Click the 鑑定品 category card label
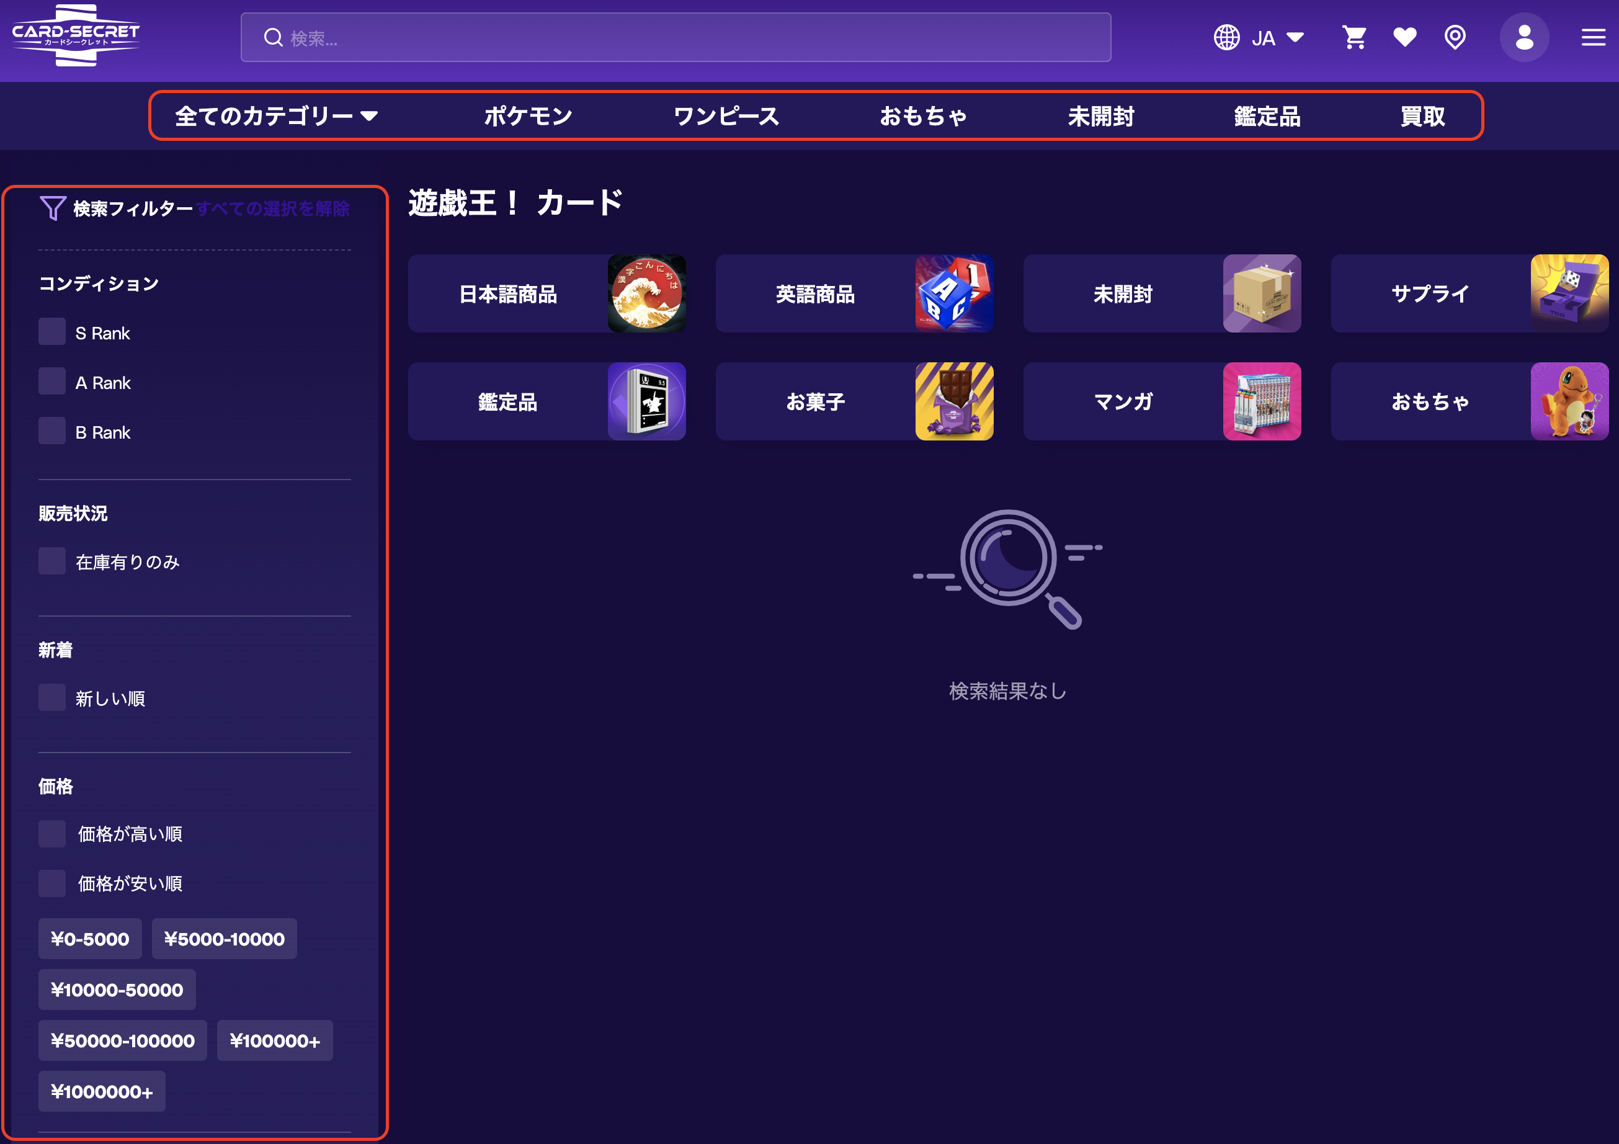 coord(507,401)
